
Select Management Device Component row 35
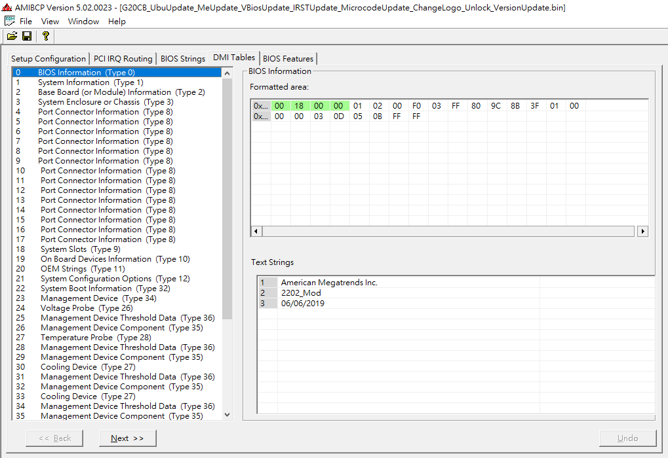(117, 416)
